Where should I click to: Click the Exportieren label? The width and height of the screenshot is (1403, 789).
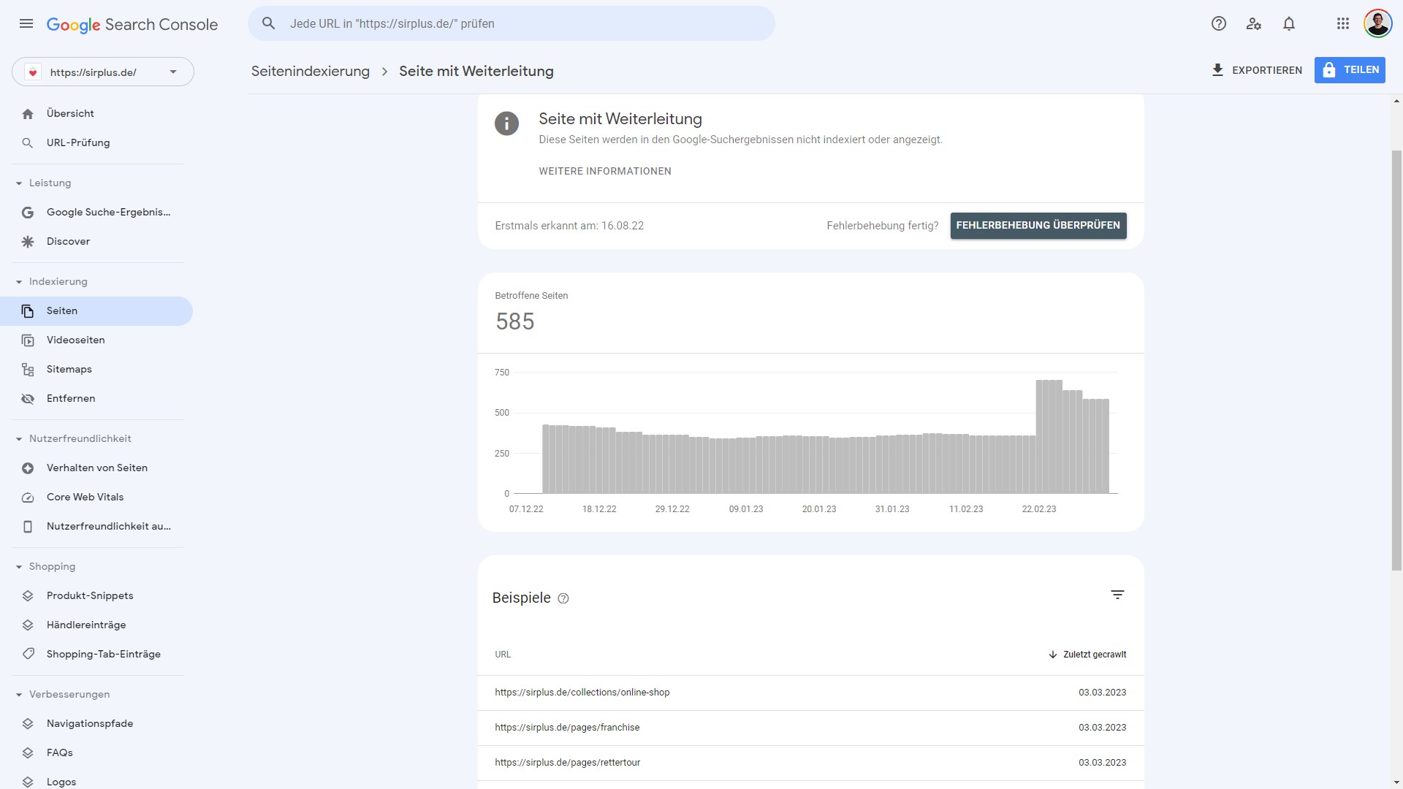tap(1267, 71)
